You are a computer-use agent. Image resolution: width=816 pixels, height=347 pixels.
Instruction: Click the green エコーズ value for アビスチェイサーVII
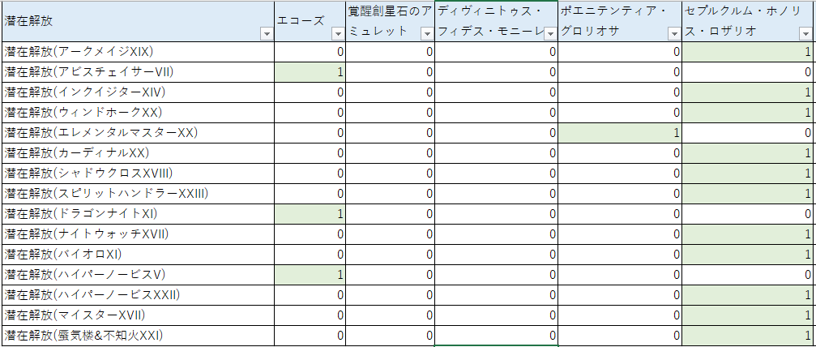click(310, 72)
